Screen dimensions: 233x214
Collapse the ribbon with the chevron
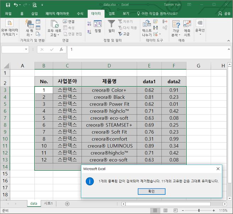click(x=228, y=41)
